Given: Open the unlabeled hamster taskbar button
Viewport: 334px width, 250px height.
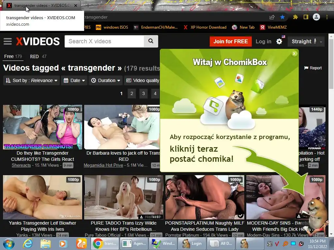Looking at the screenshot, I should (x=250, y=243).
